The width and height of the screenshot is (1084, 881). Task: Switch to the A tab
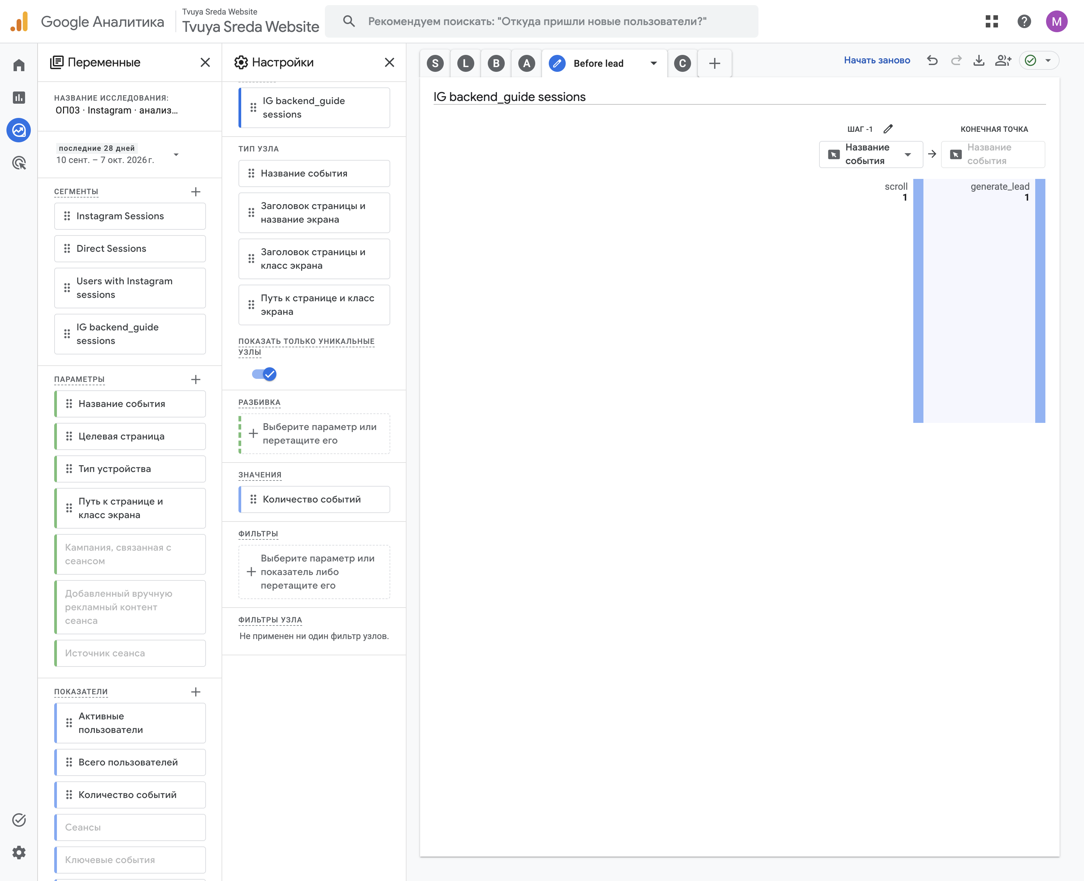pyautogui.click(x=526, y=63)
